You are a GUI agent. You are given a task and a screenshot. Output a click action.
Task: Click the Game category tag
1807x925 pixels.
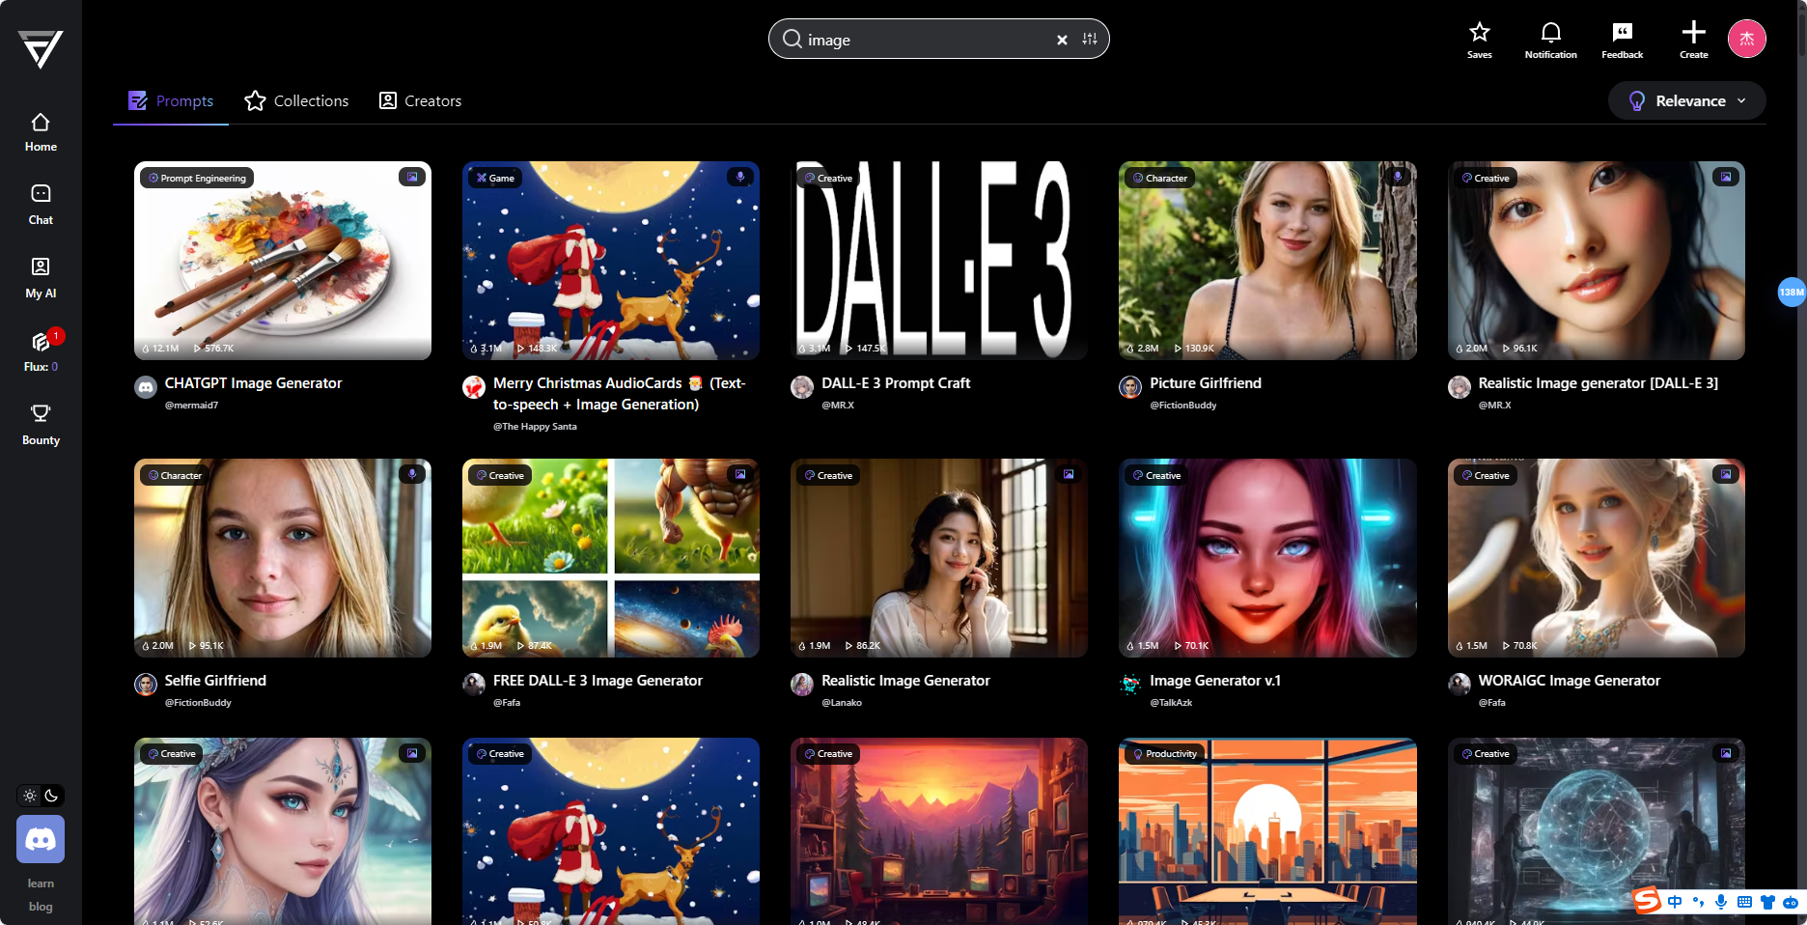click(494, 178)
